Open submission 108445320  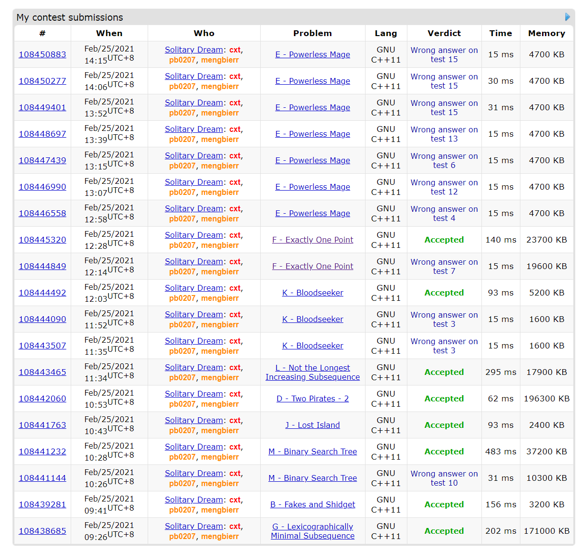(42, 240)
